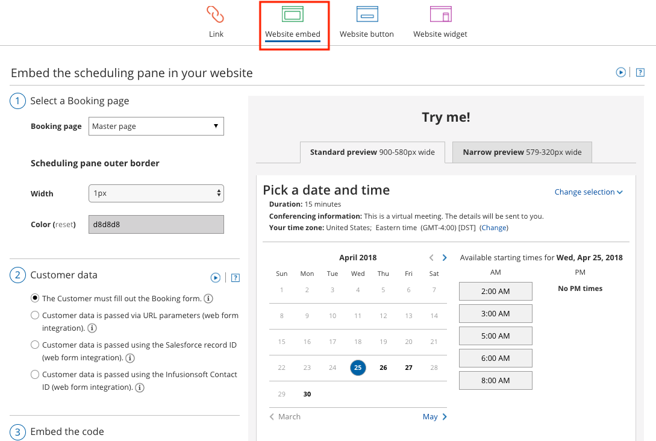Play the video tutorial beside page heading
This screenshot has width=656, height=441.
coord(620,72)
